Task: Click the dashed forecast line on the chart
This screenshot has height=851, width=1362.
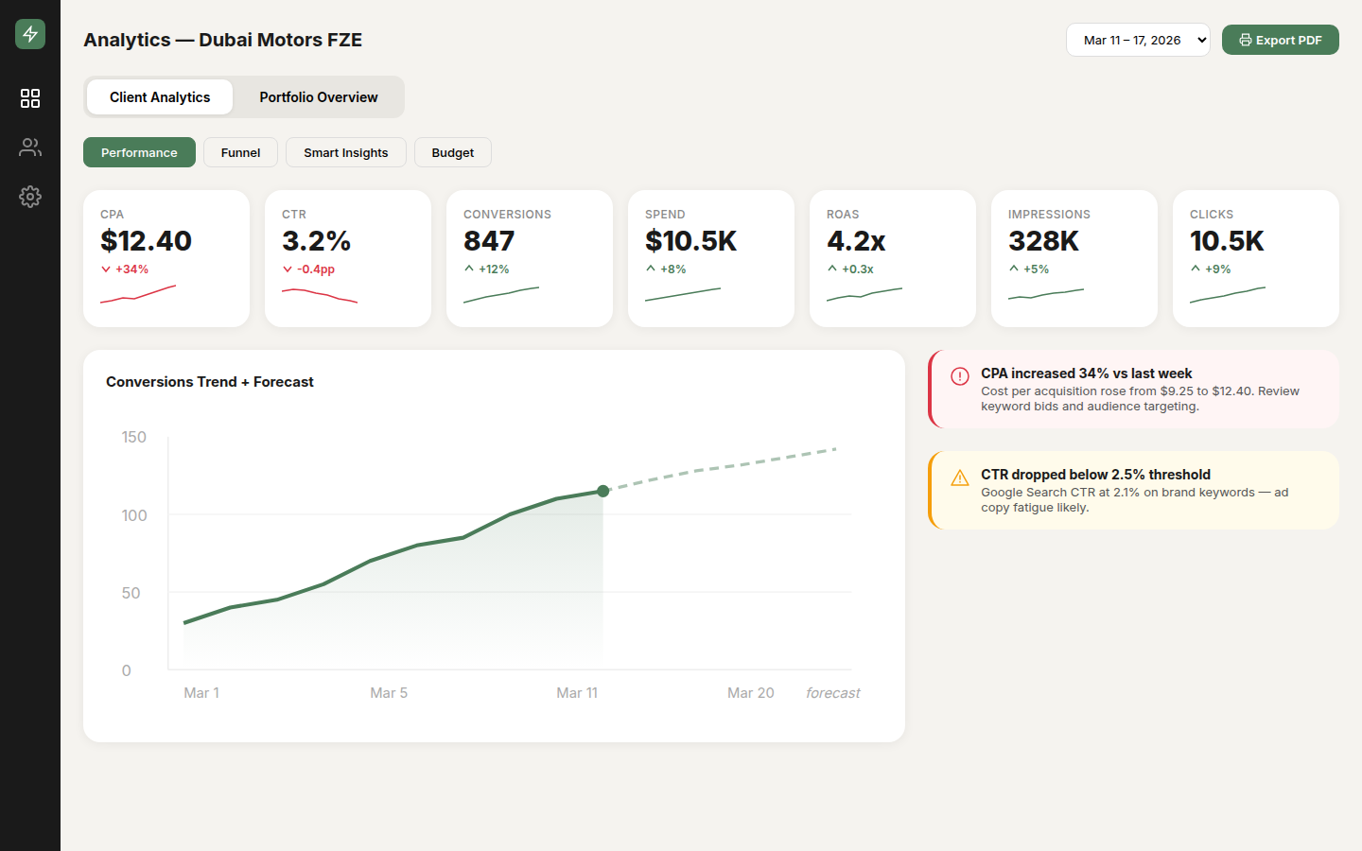Action: click(721, 468)
